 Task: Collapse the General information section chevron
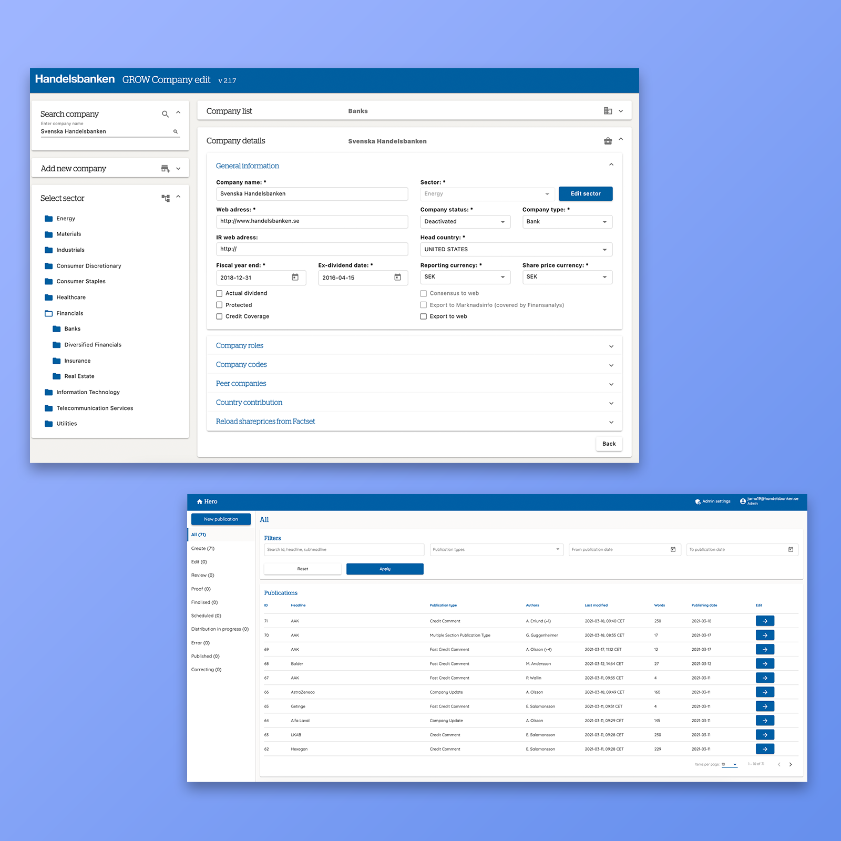[x=611, y=165]
